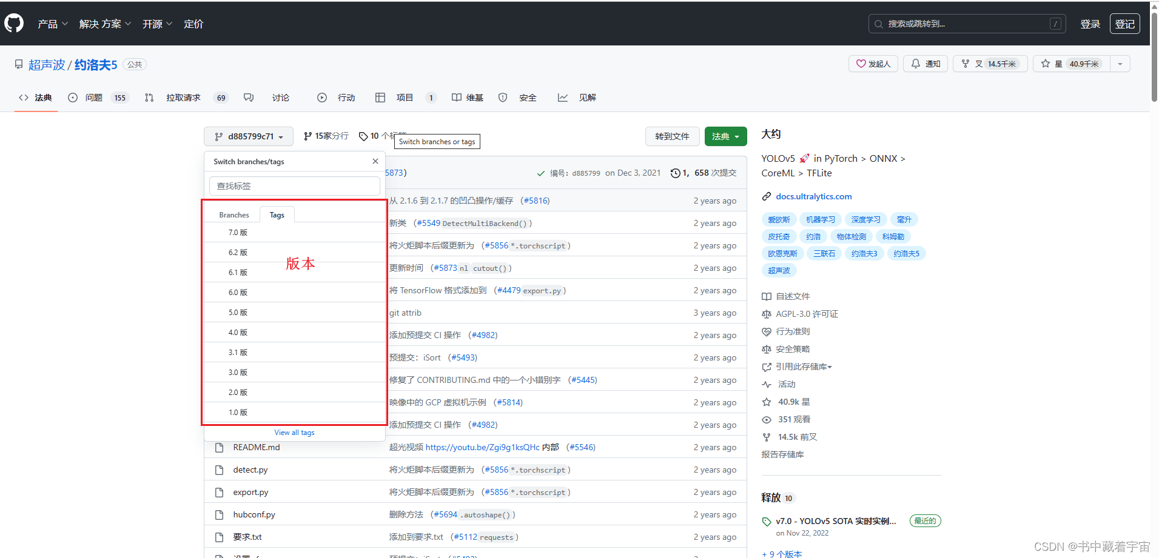This screenshot has width=1159, height=558.
Task: Click the 发起人 sponsor heart button
Action: [x=873, y=64]
